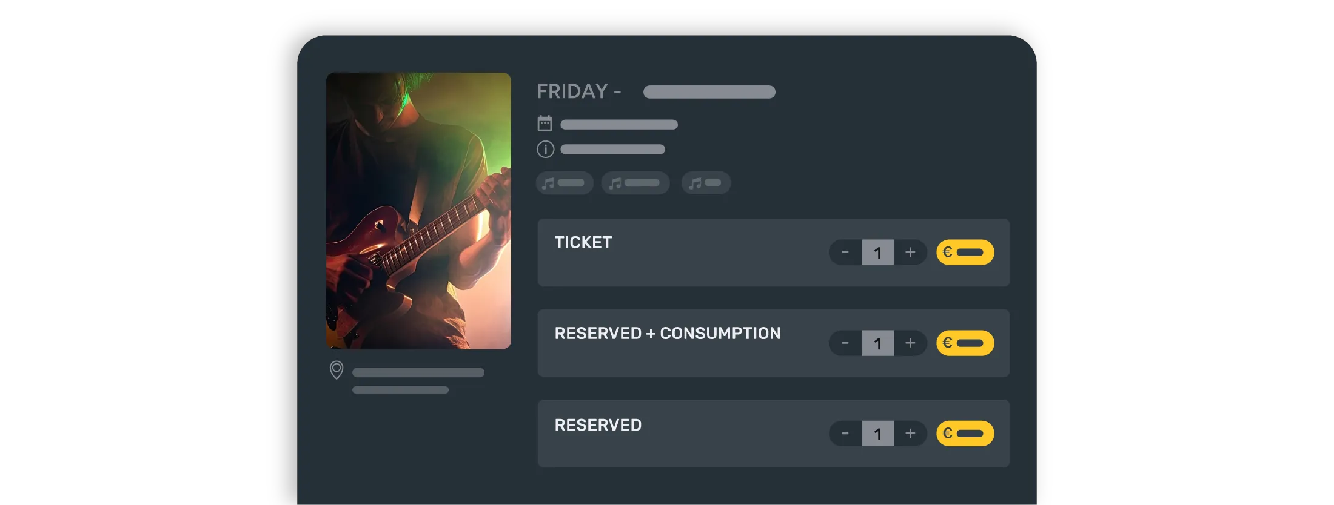The width and height of the screenshot is (1334, 505).
Task: Increase Reserved + Consumption quantity
Action: [x=910, y=343]
